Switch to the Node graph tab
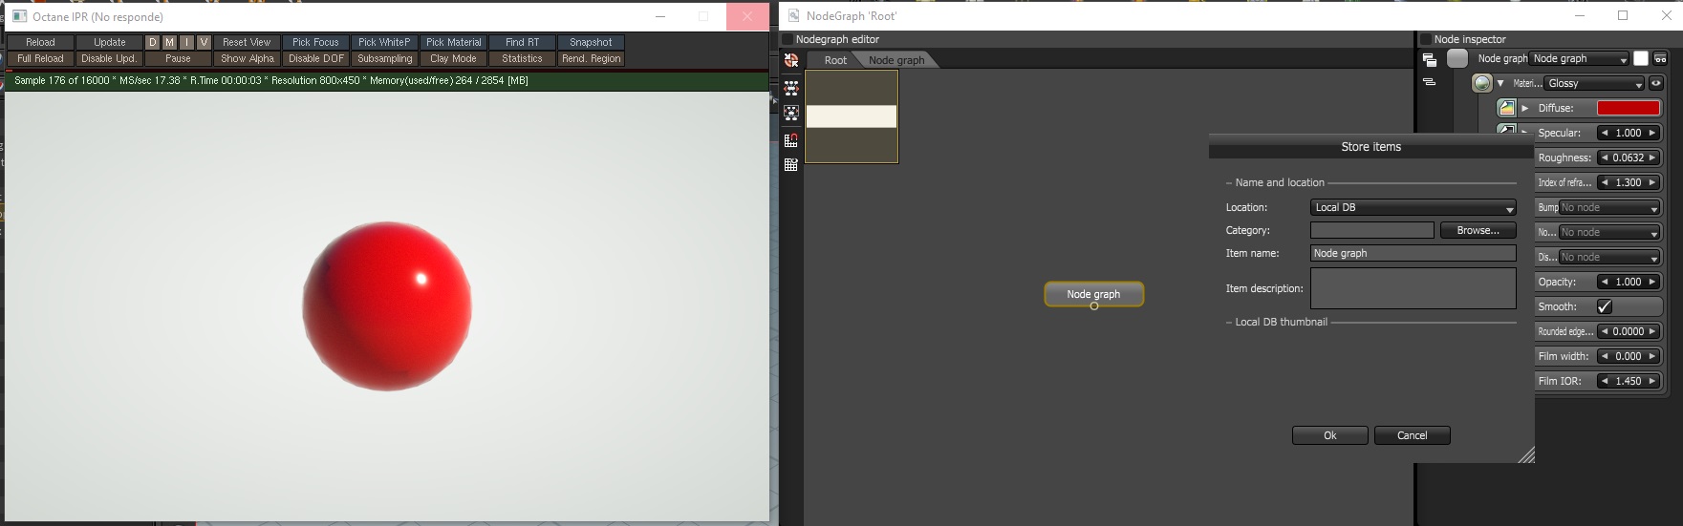The image size is (1683, 526). (896, 60)
